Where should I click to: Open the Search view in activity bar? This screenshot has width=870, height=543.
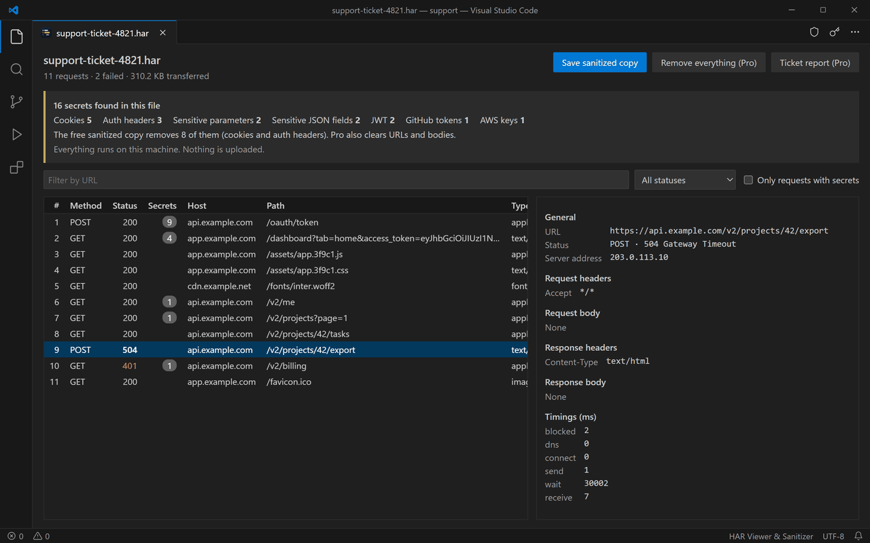coord(16,69)
